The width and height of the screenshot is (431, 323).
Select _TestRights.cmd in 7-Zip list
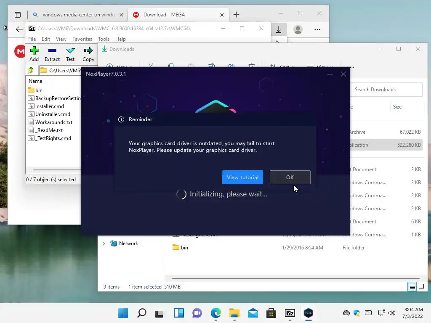(x=50, y=138)
